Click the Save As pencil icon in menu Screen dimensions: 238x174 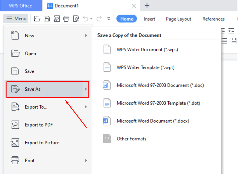coord(15,89)
